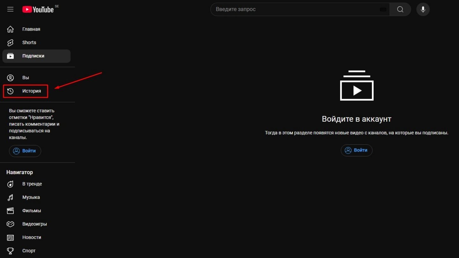Go to Главная home

point(36,29)
